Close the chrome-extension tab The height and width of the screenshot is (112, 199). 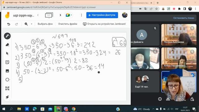point(151,3)
